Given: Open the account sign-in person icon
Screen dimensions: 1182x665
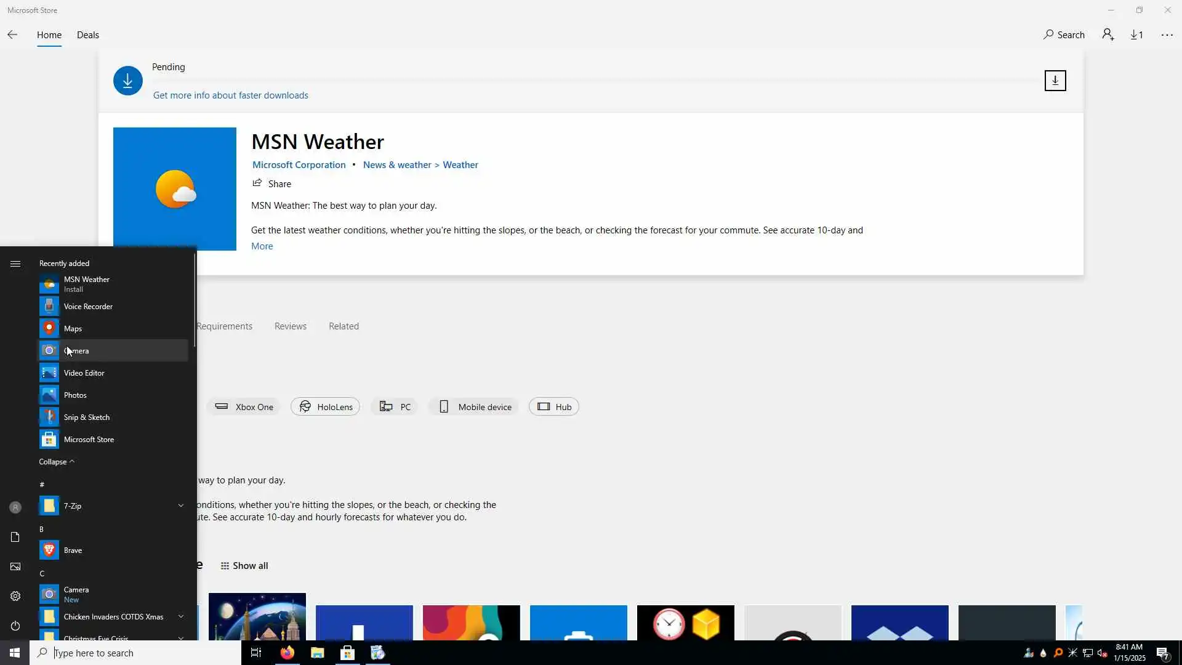Looking at the screenshot, I should 1108,34.
